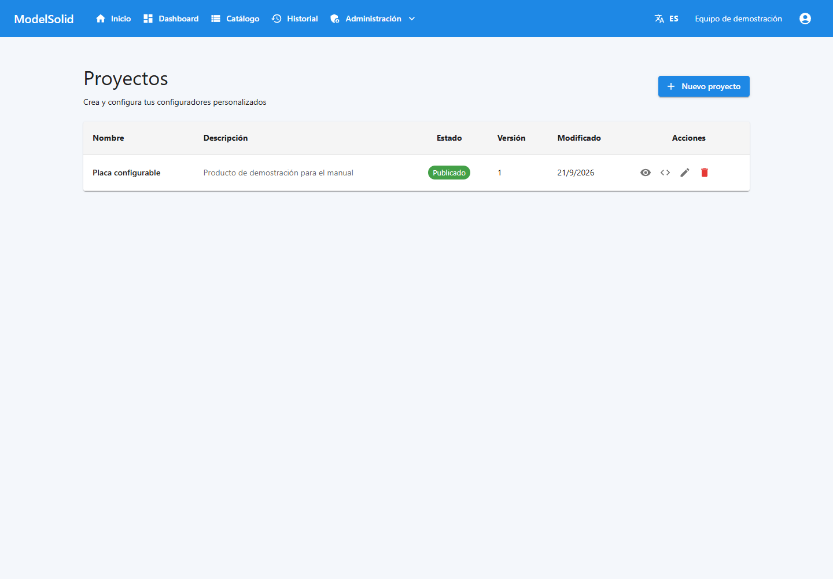Click the Nombre column header
This screenshot has width=833, height=579.
coord(108,138)
